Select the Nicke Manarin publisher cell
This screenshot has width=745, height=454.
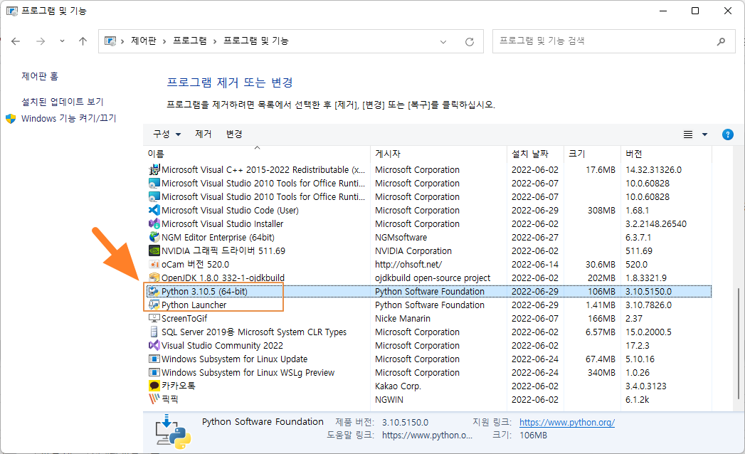(403, 319)
